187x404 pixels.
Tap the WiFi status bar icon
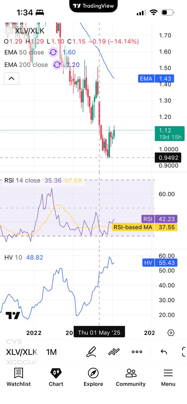click(154, 12)
